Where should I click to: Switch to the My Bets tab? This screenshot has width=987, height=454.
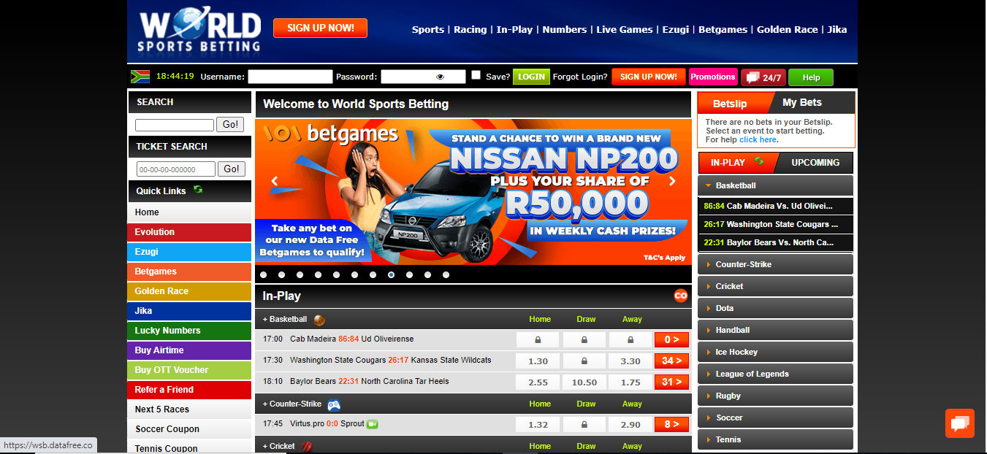point(801,103)
